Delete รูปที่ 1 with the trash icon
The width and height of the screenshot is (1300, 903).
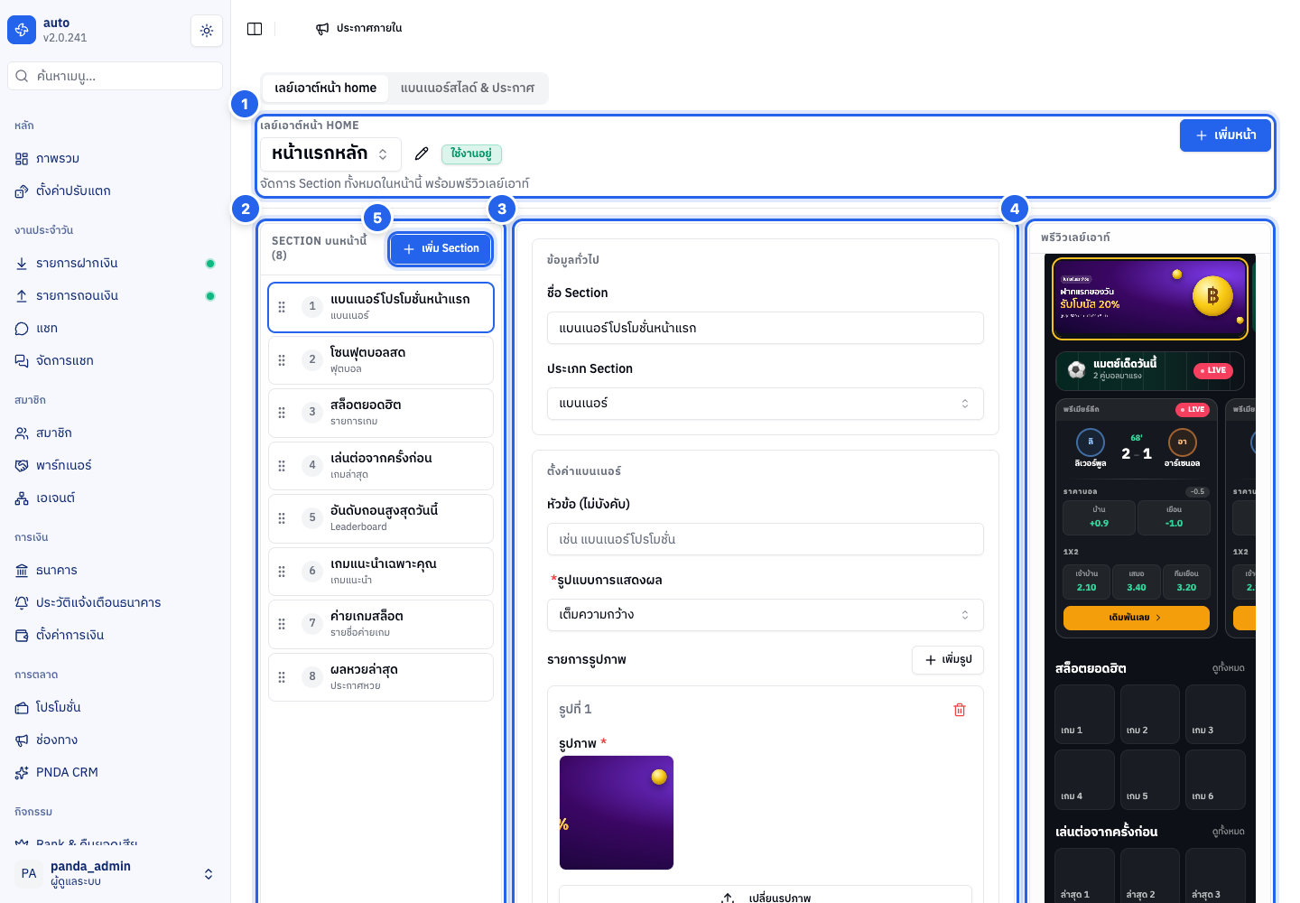click(960, 710)
